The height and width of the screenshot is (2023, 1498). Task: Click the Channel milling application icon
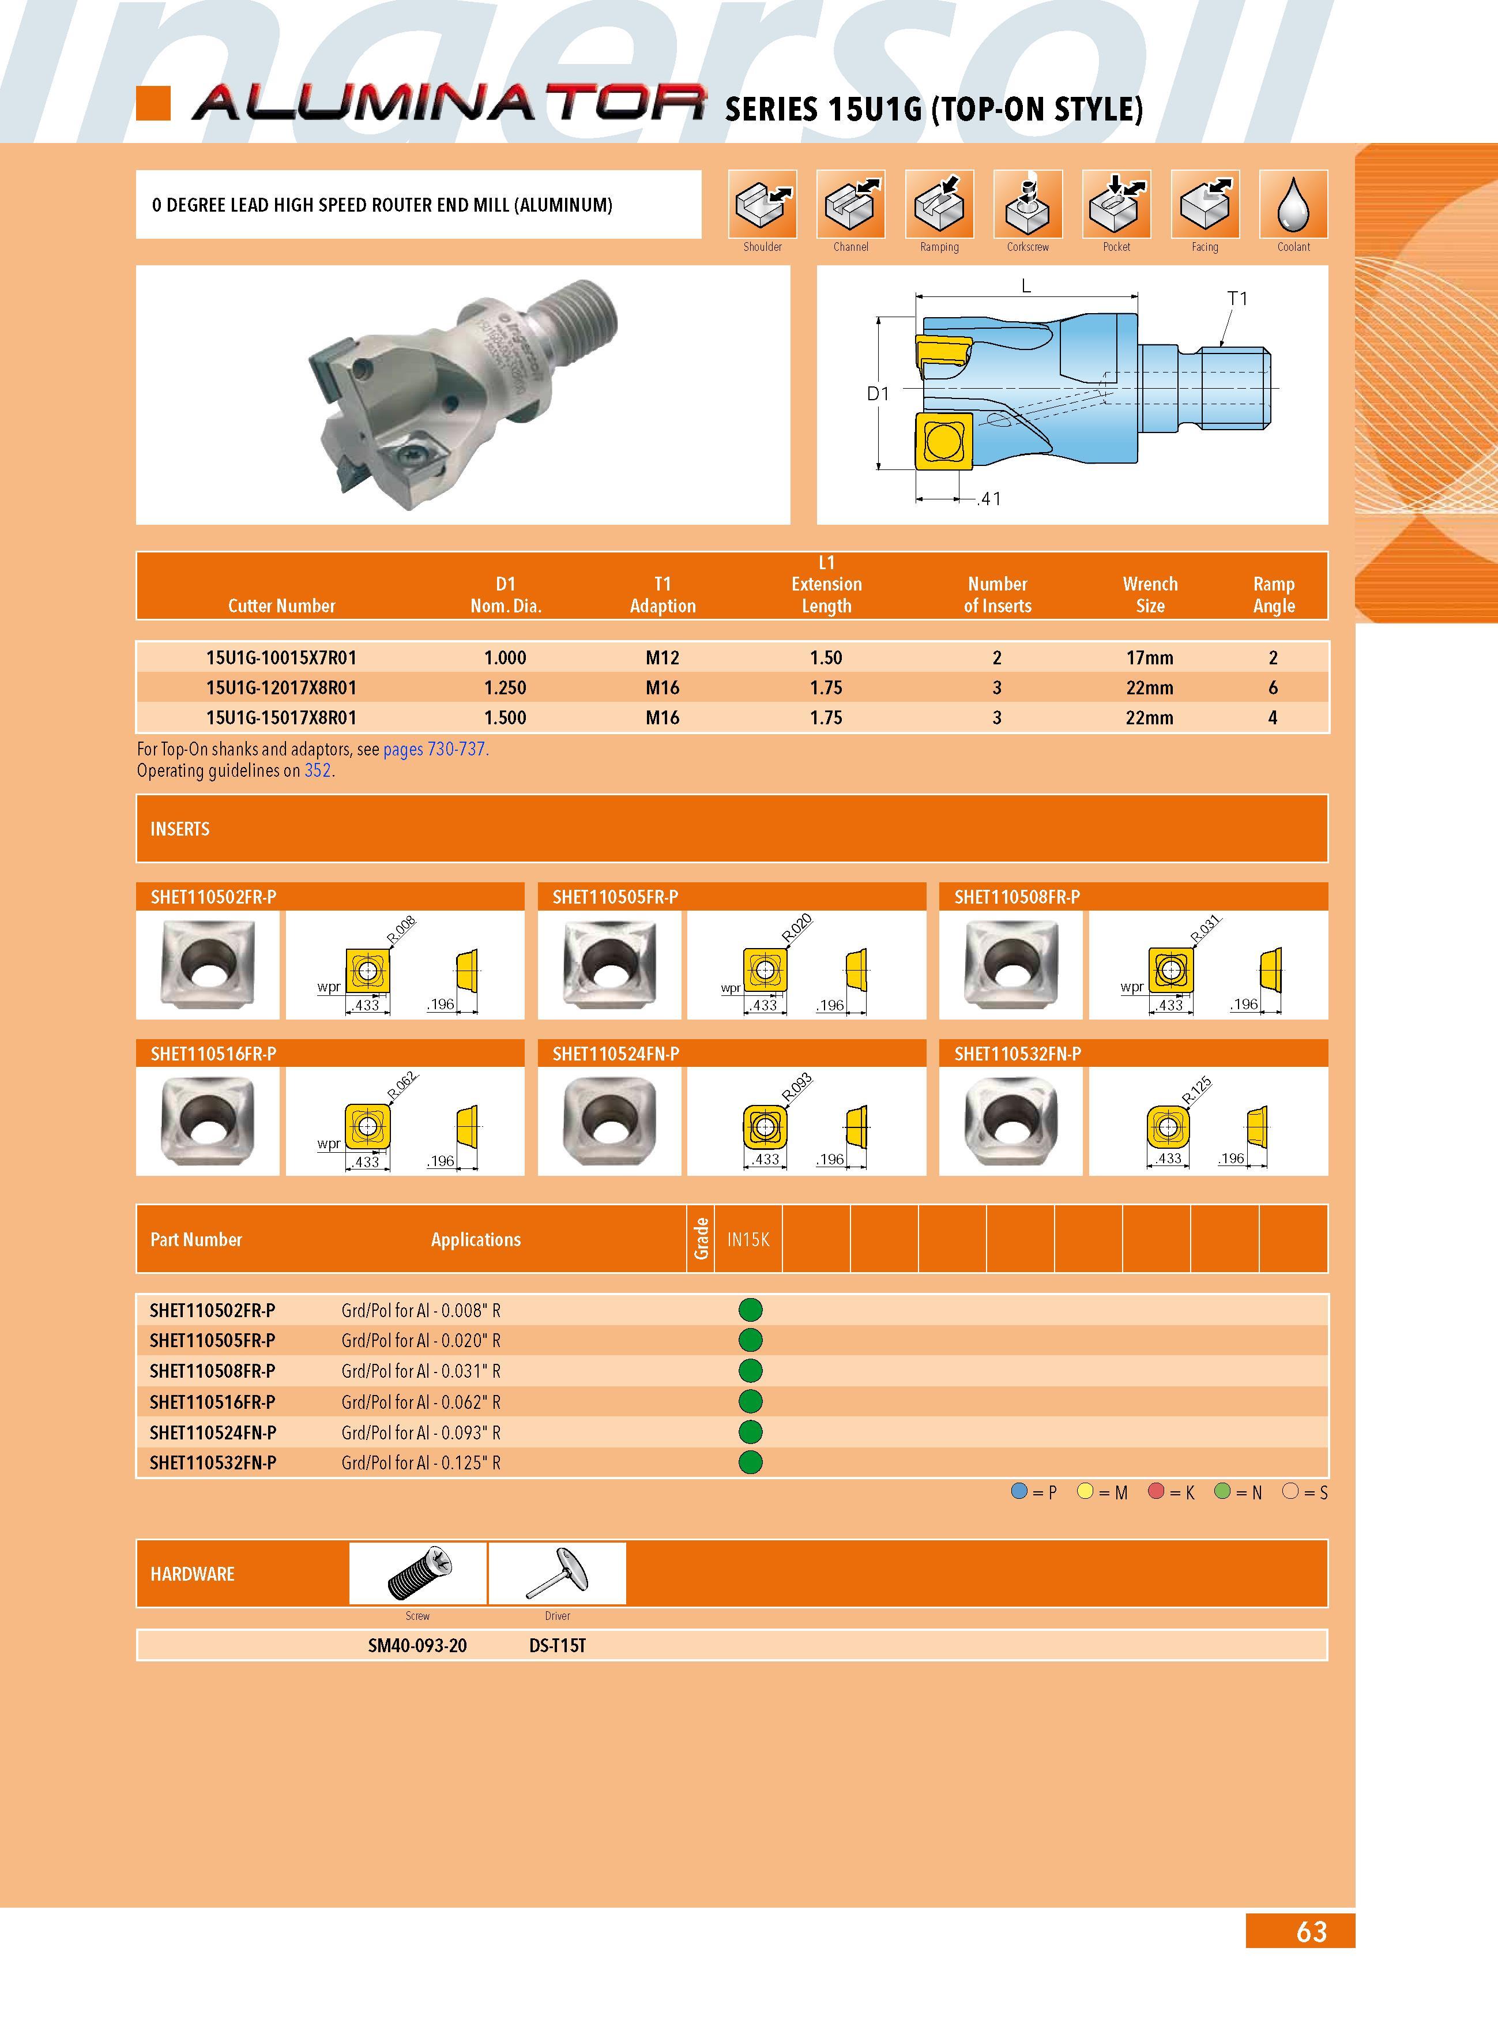tap(850, 204)
